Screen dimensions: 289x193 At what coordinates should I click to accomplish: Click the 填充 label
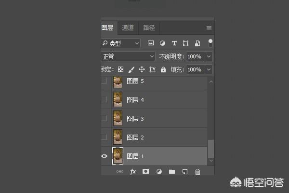[x=176, y=69]
